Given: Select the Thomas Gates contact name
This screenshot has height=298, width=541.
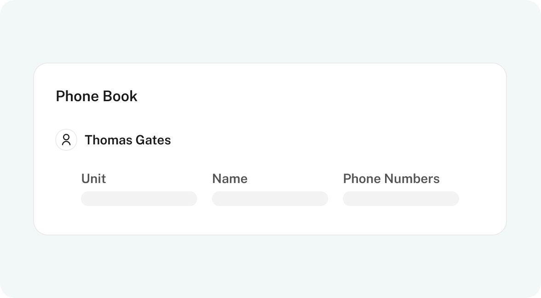Looking at the screenshot, I should [x=128, y=140].
